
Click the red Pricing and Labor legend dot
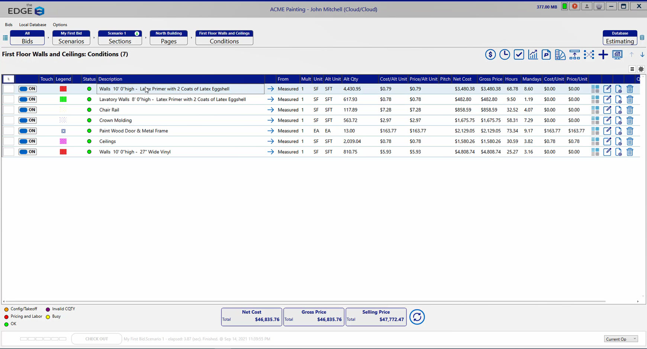[6, 316]
